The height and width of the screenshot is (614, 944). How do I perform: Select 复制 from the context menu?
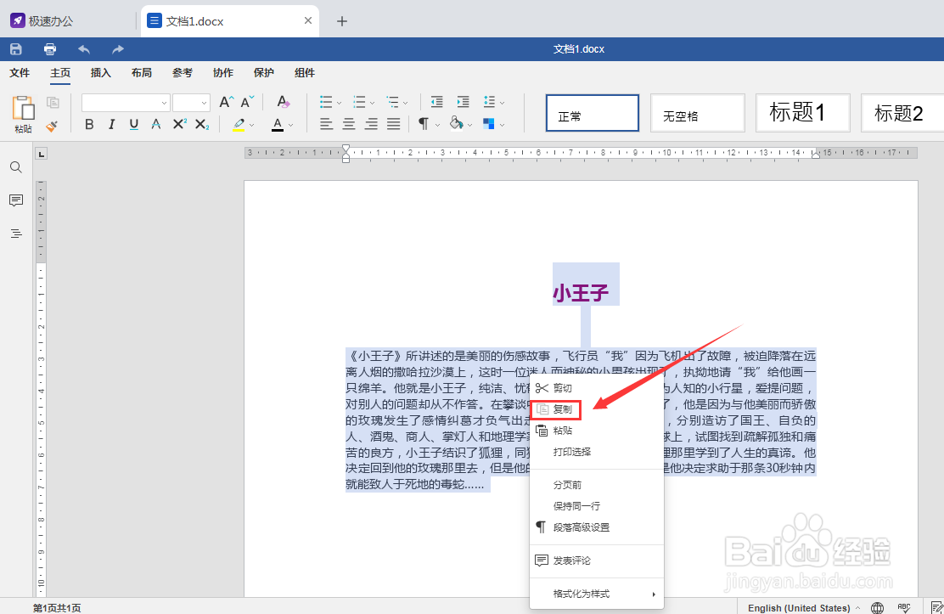point(560,409)
